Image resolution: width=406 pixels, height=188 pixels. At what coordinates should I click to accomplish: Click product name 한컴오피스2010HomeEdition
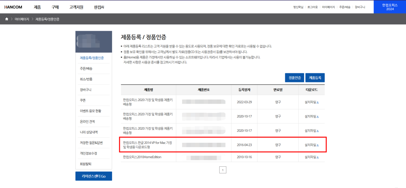[x=143, y=157]
